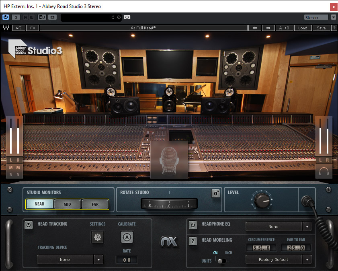Viewport: 338px width, 271px height.
Task: Select FAR studio monitors
Action: pyautogui.click(x=95, y=204)
